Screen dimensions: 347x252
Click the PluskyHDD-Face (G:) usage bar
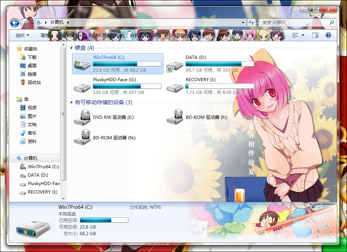(127, 86)
